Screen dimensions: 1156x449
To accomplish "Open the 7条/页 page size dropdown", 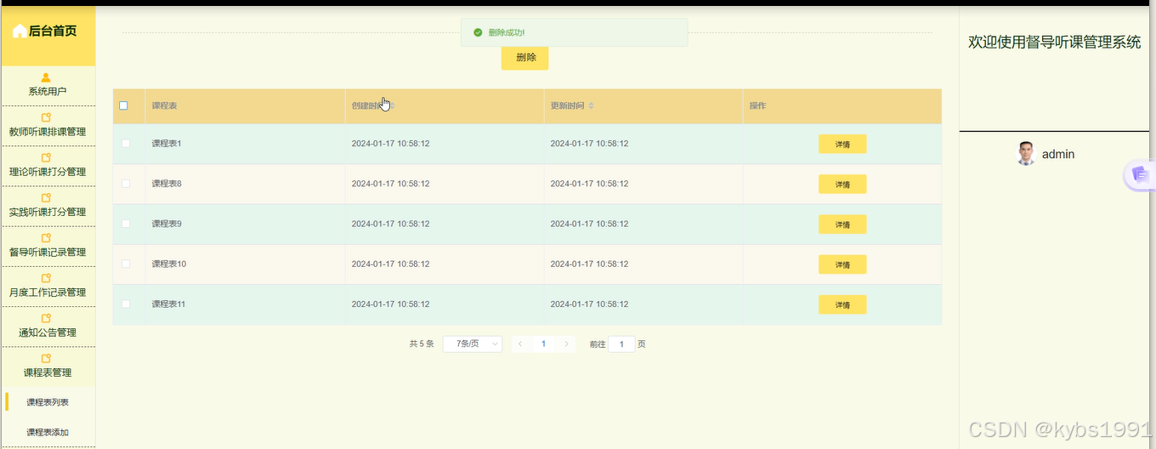I will (473, 344).
